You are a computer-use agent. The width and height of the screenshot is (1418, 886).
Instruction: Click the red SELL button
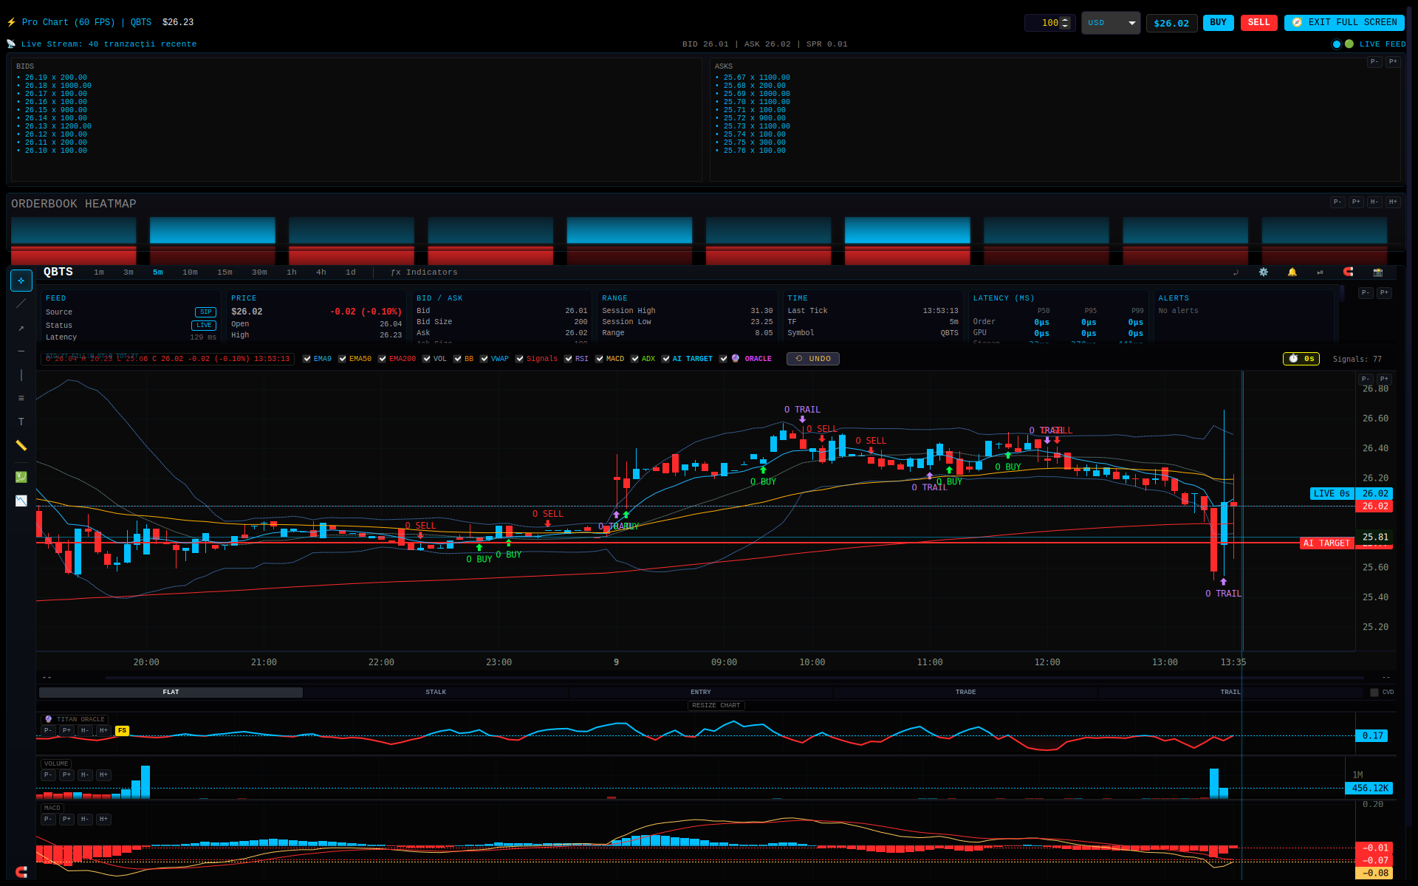click(x=1259, y=22)
